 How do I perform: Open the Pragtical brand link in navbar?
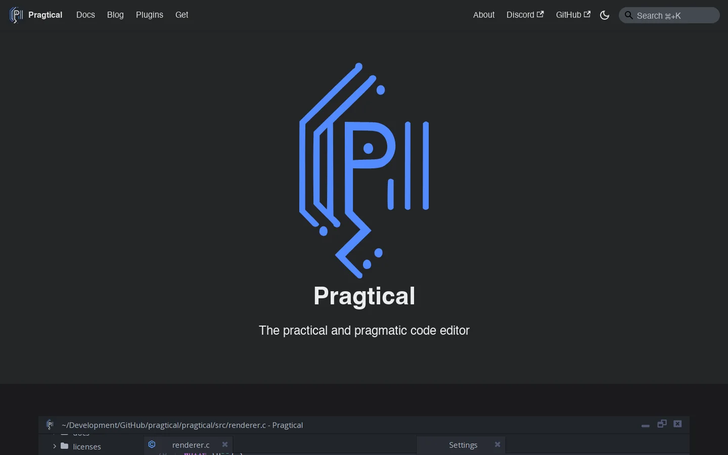[36, 15]
